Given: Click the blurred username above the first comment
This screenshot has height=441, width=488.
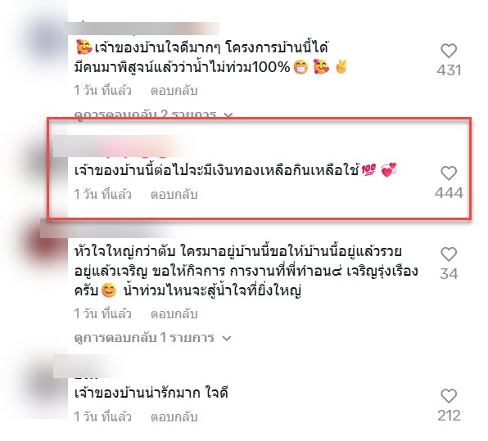Looking at the screenshot, I should 143,29.
